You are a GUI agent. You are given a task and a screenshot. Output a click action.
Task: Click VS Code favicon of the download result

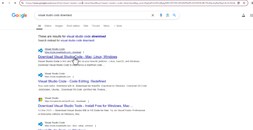tap(40, 51)
